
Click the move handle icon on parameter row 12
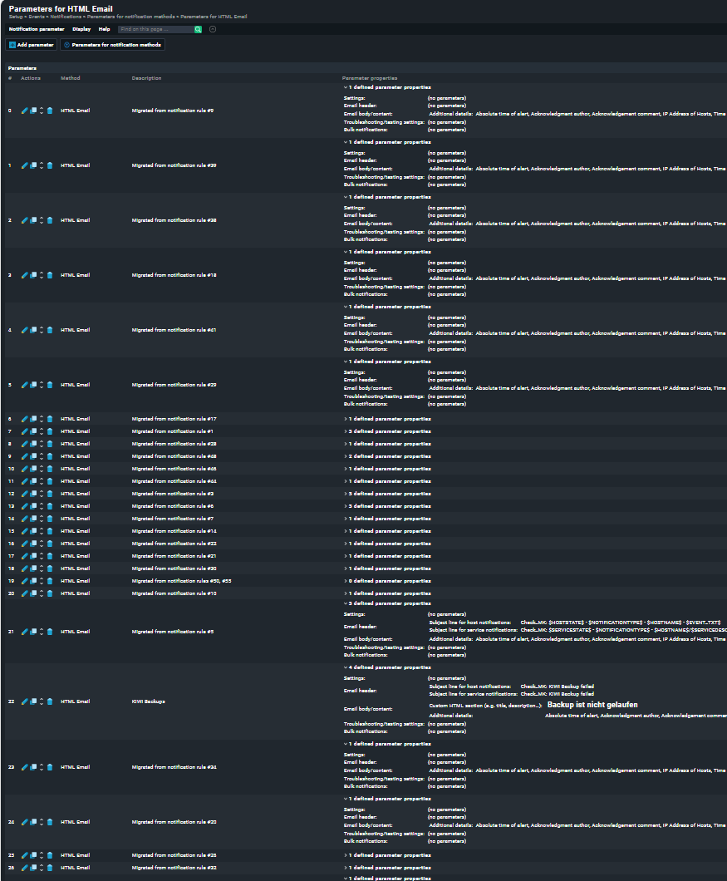(42, 494)
